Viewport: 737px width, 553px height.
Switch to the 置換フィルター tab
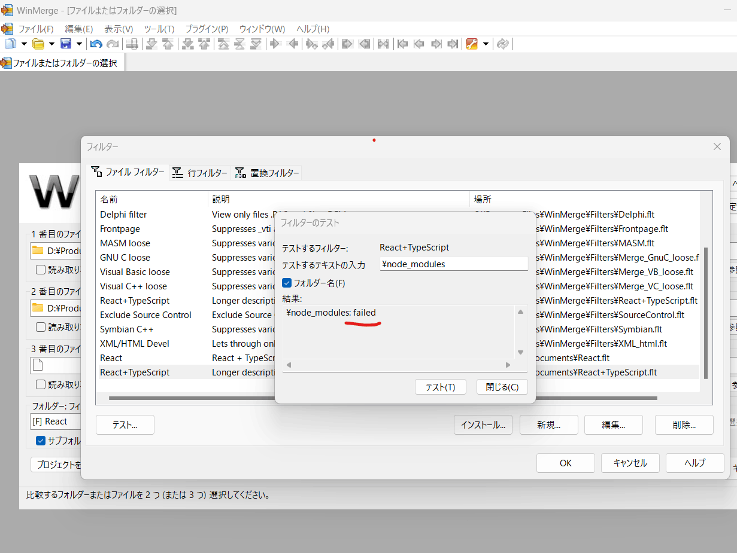pyautogui.click(x=266, y=173)
